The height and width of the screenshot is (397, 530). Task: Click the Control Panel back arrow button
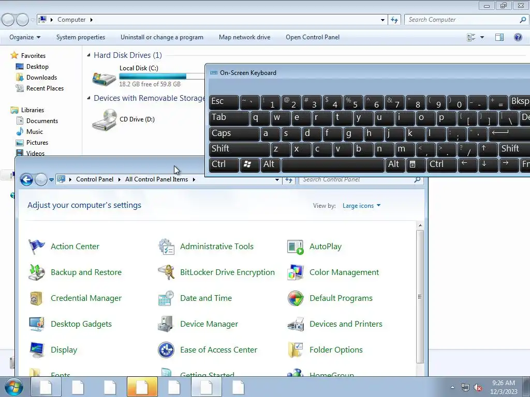pyautogui.click(x=26, y=179)
